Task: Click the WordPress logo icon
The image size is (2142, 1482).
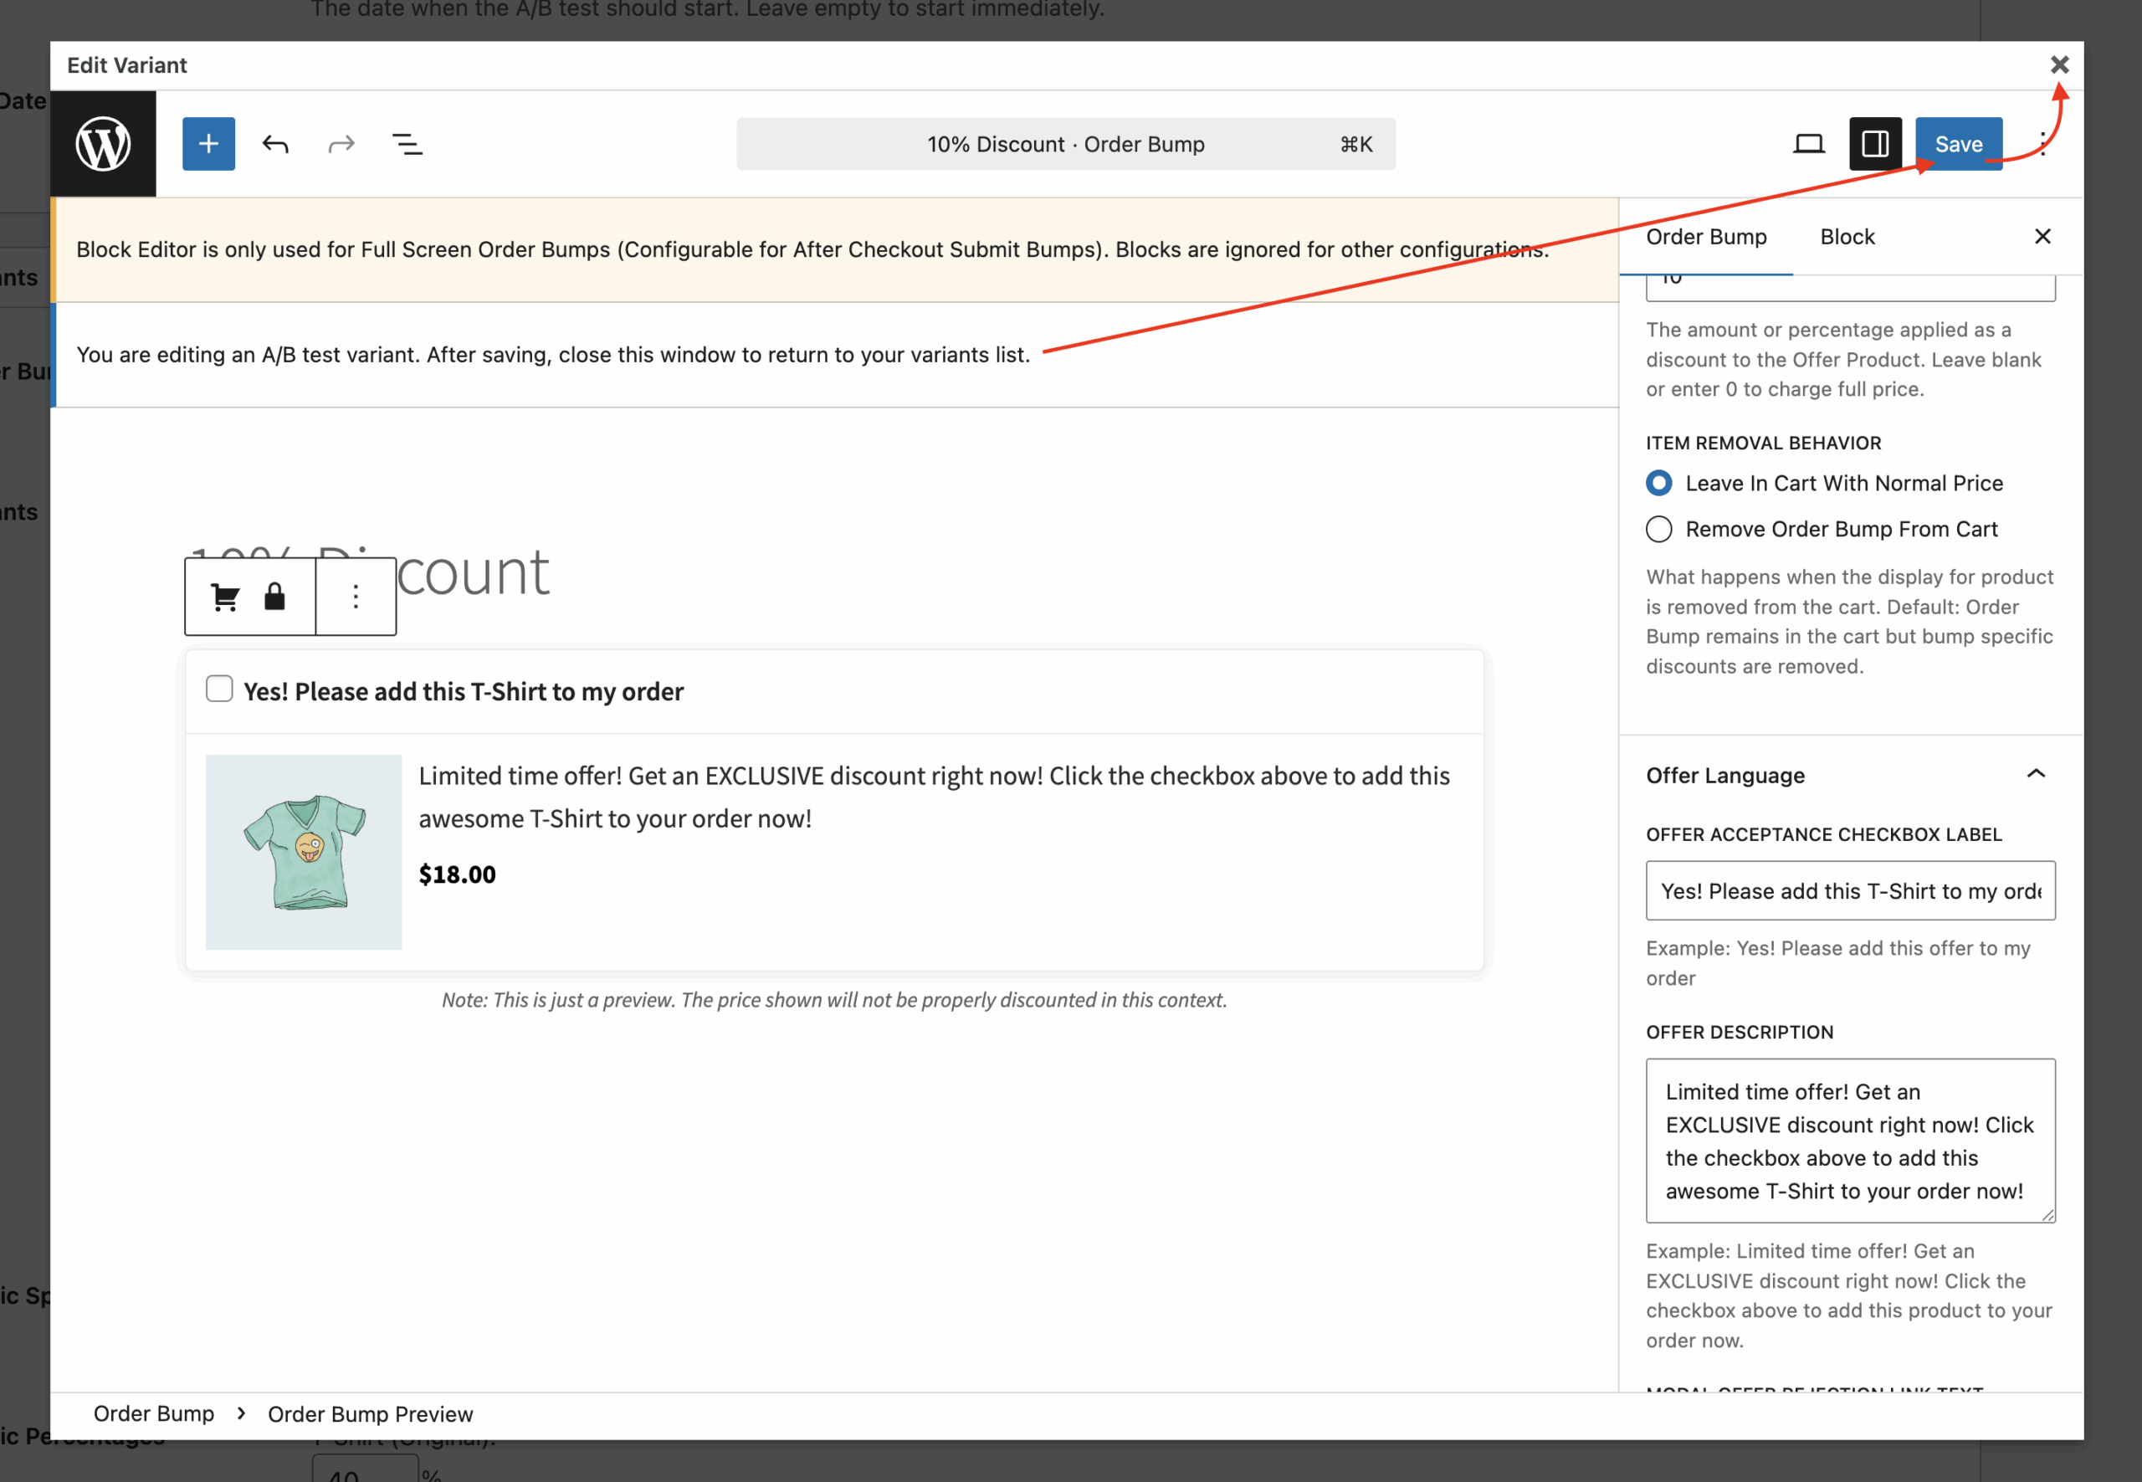Action: coord(102,144)
